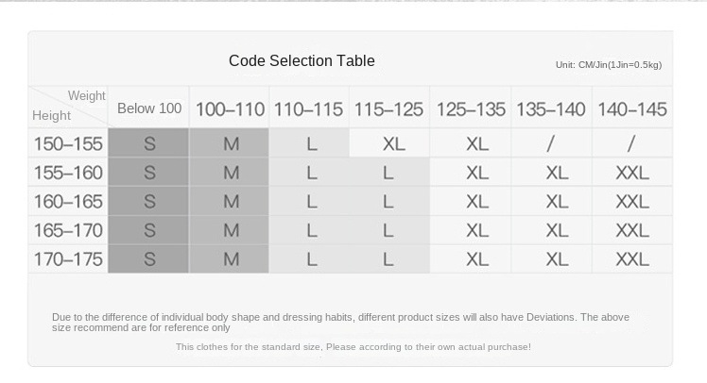The width and height of the screenshot is (707, 383).
Task: Click the "170–175" height row label
Action: (68, 259)
